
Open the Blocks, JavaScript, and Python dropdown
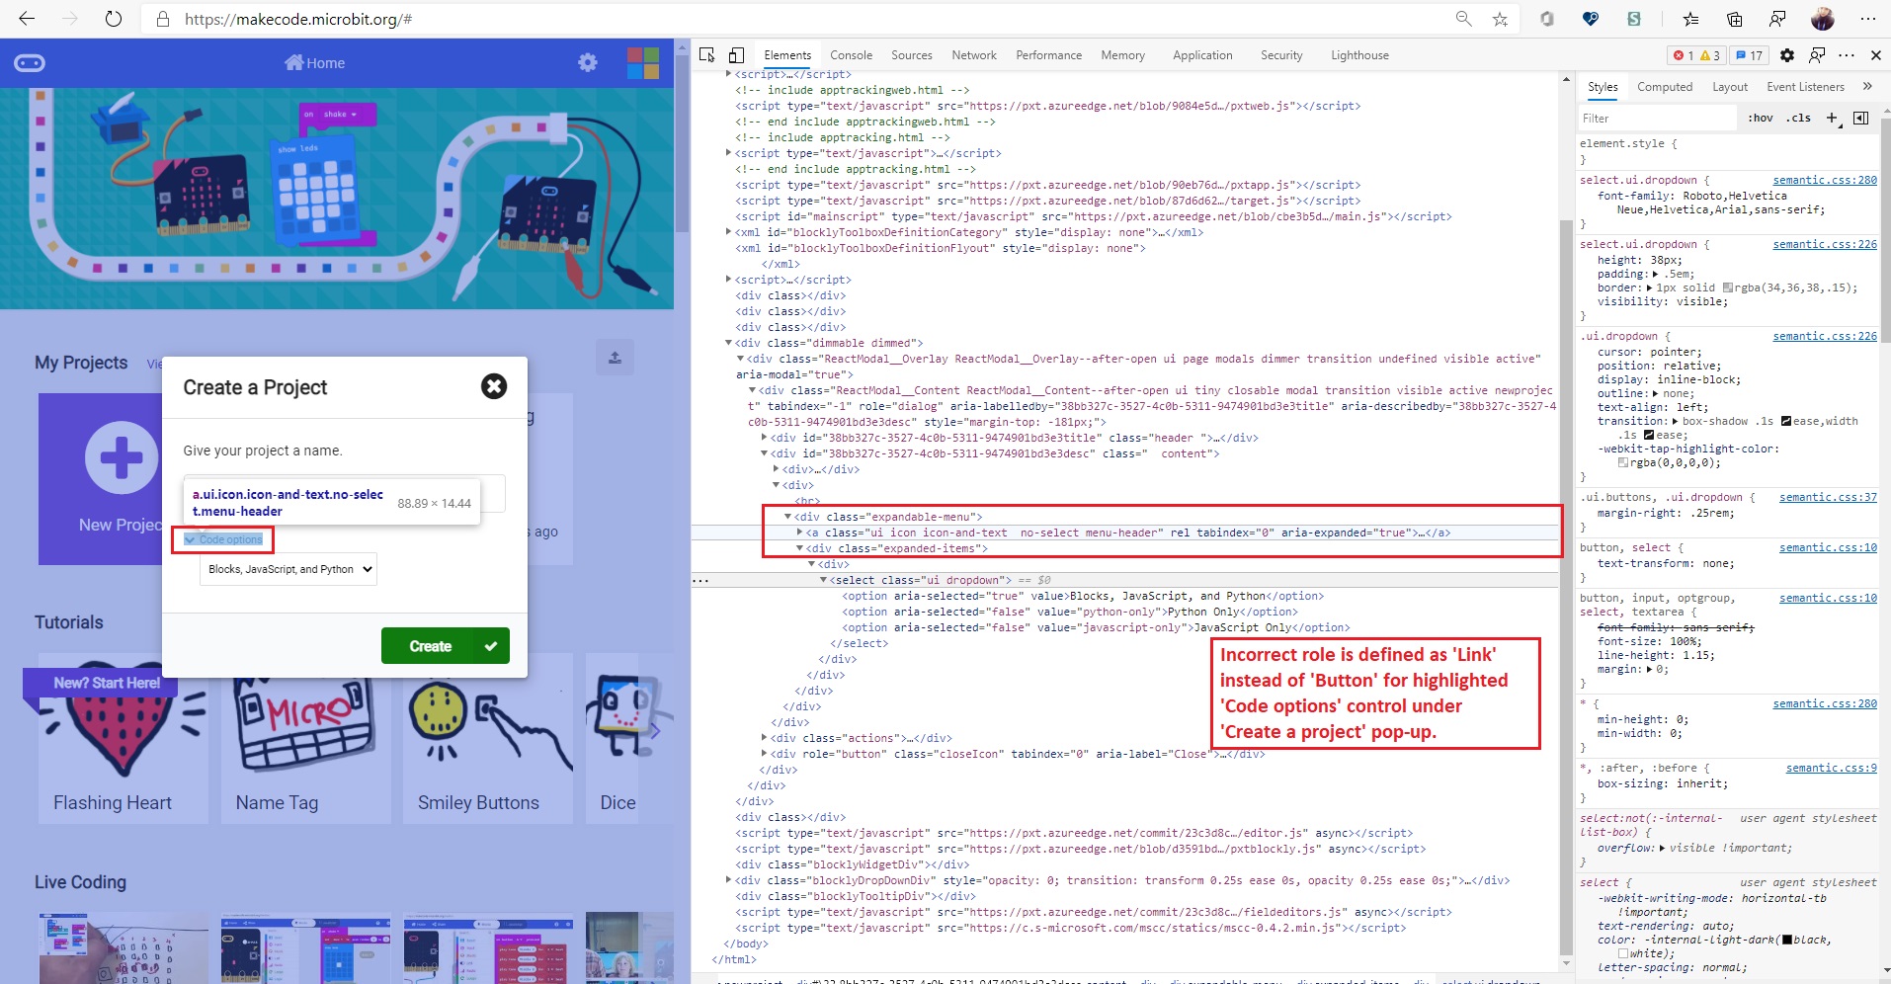coord(287,569)
